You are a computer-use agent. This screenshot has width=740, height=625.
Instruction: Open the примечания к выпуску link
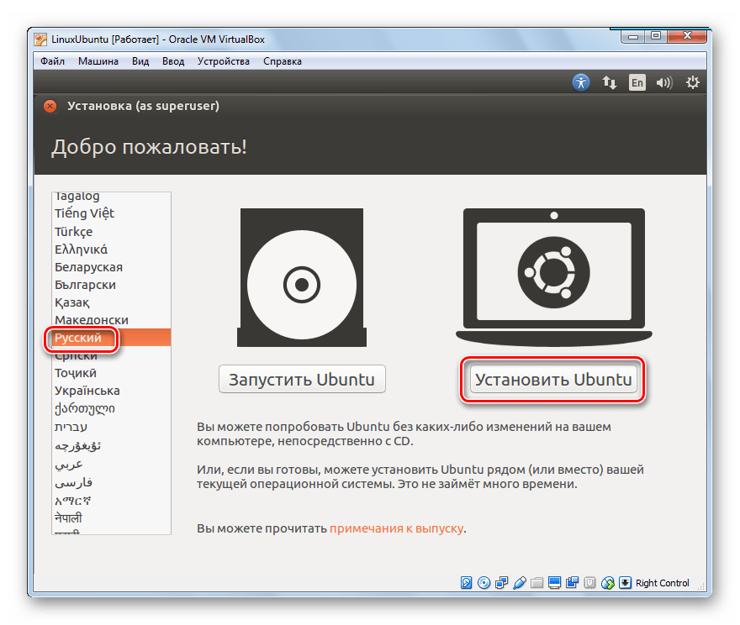(x=396, y=528)
